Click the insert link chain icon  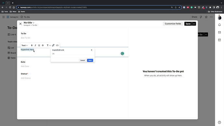coord(53,45)
